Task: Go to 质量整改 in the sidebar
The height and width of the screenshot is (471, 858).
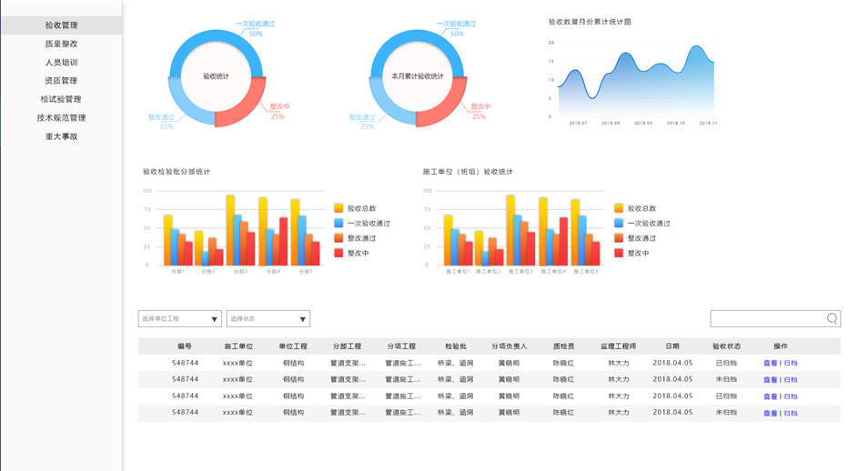Action: click(61, 44)
